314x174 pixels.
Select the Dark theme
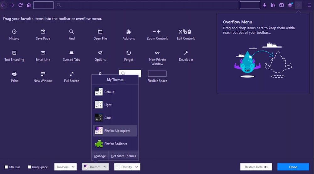click(x=115, y=118)
